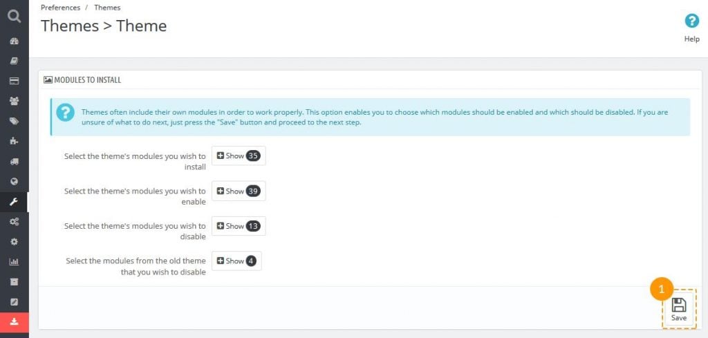Open Advanced Parameters via the double cogs icon

14,222
